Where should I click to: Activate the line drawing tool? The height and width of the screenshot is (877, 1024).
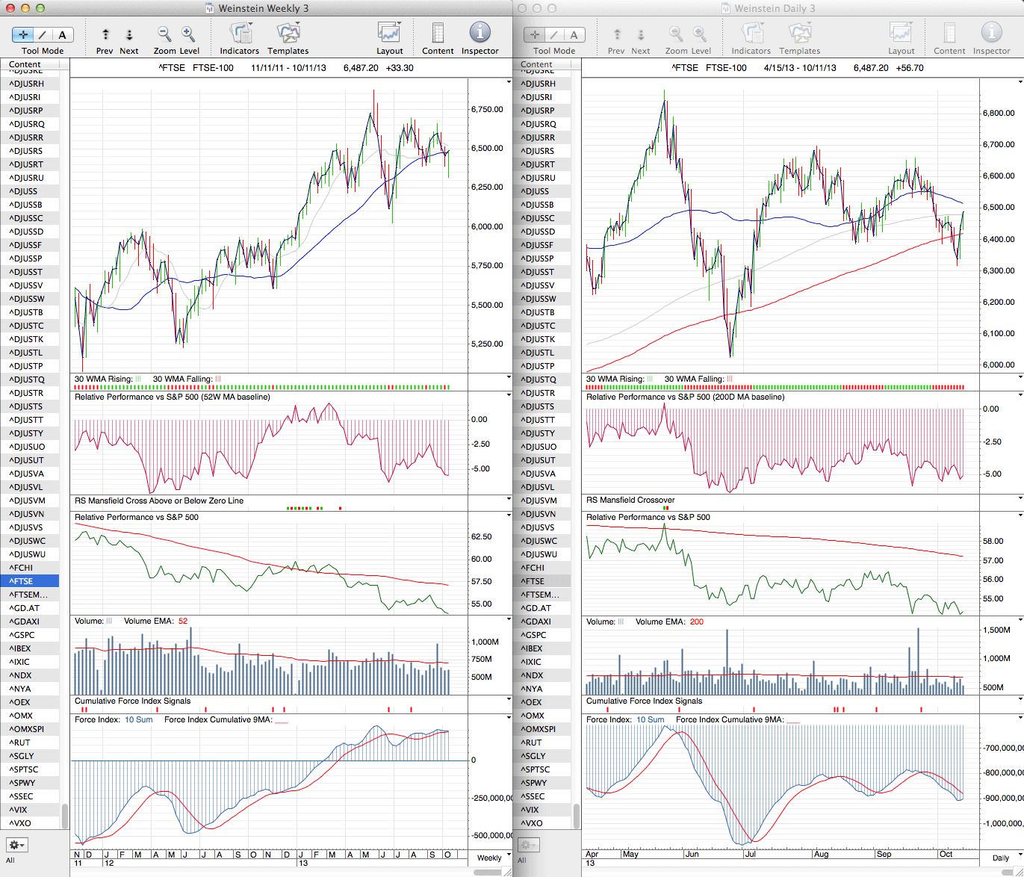(x=43, y=34)
